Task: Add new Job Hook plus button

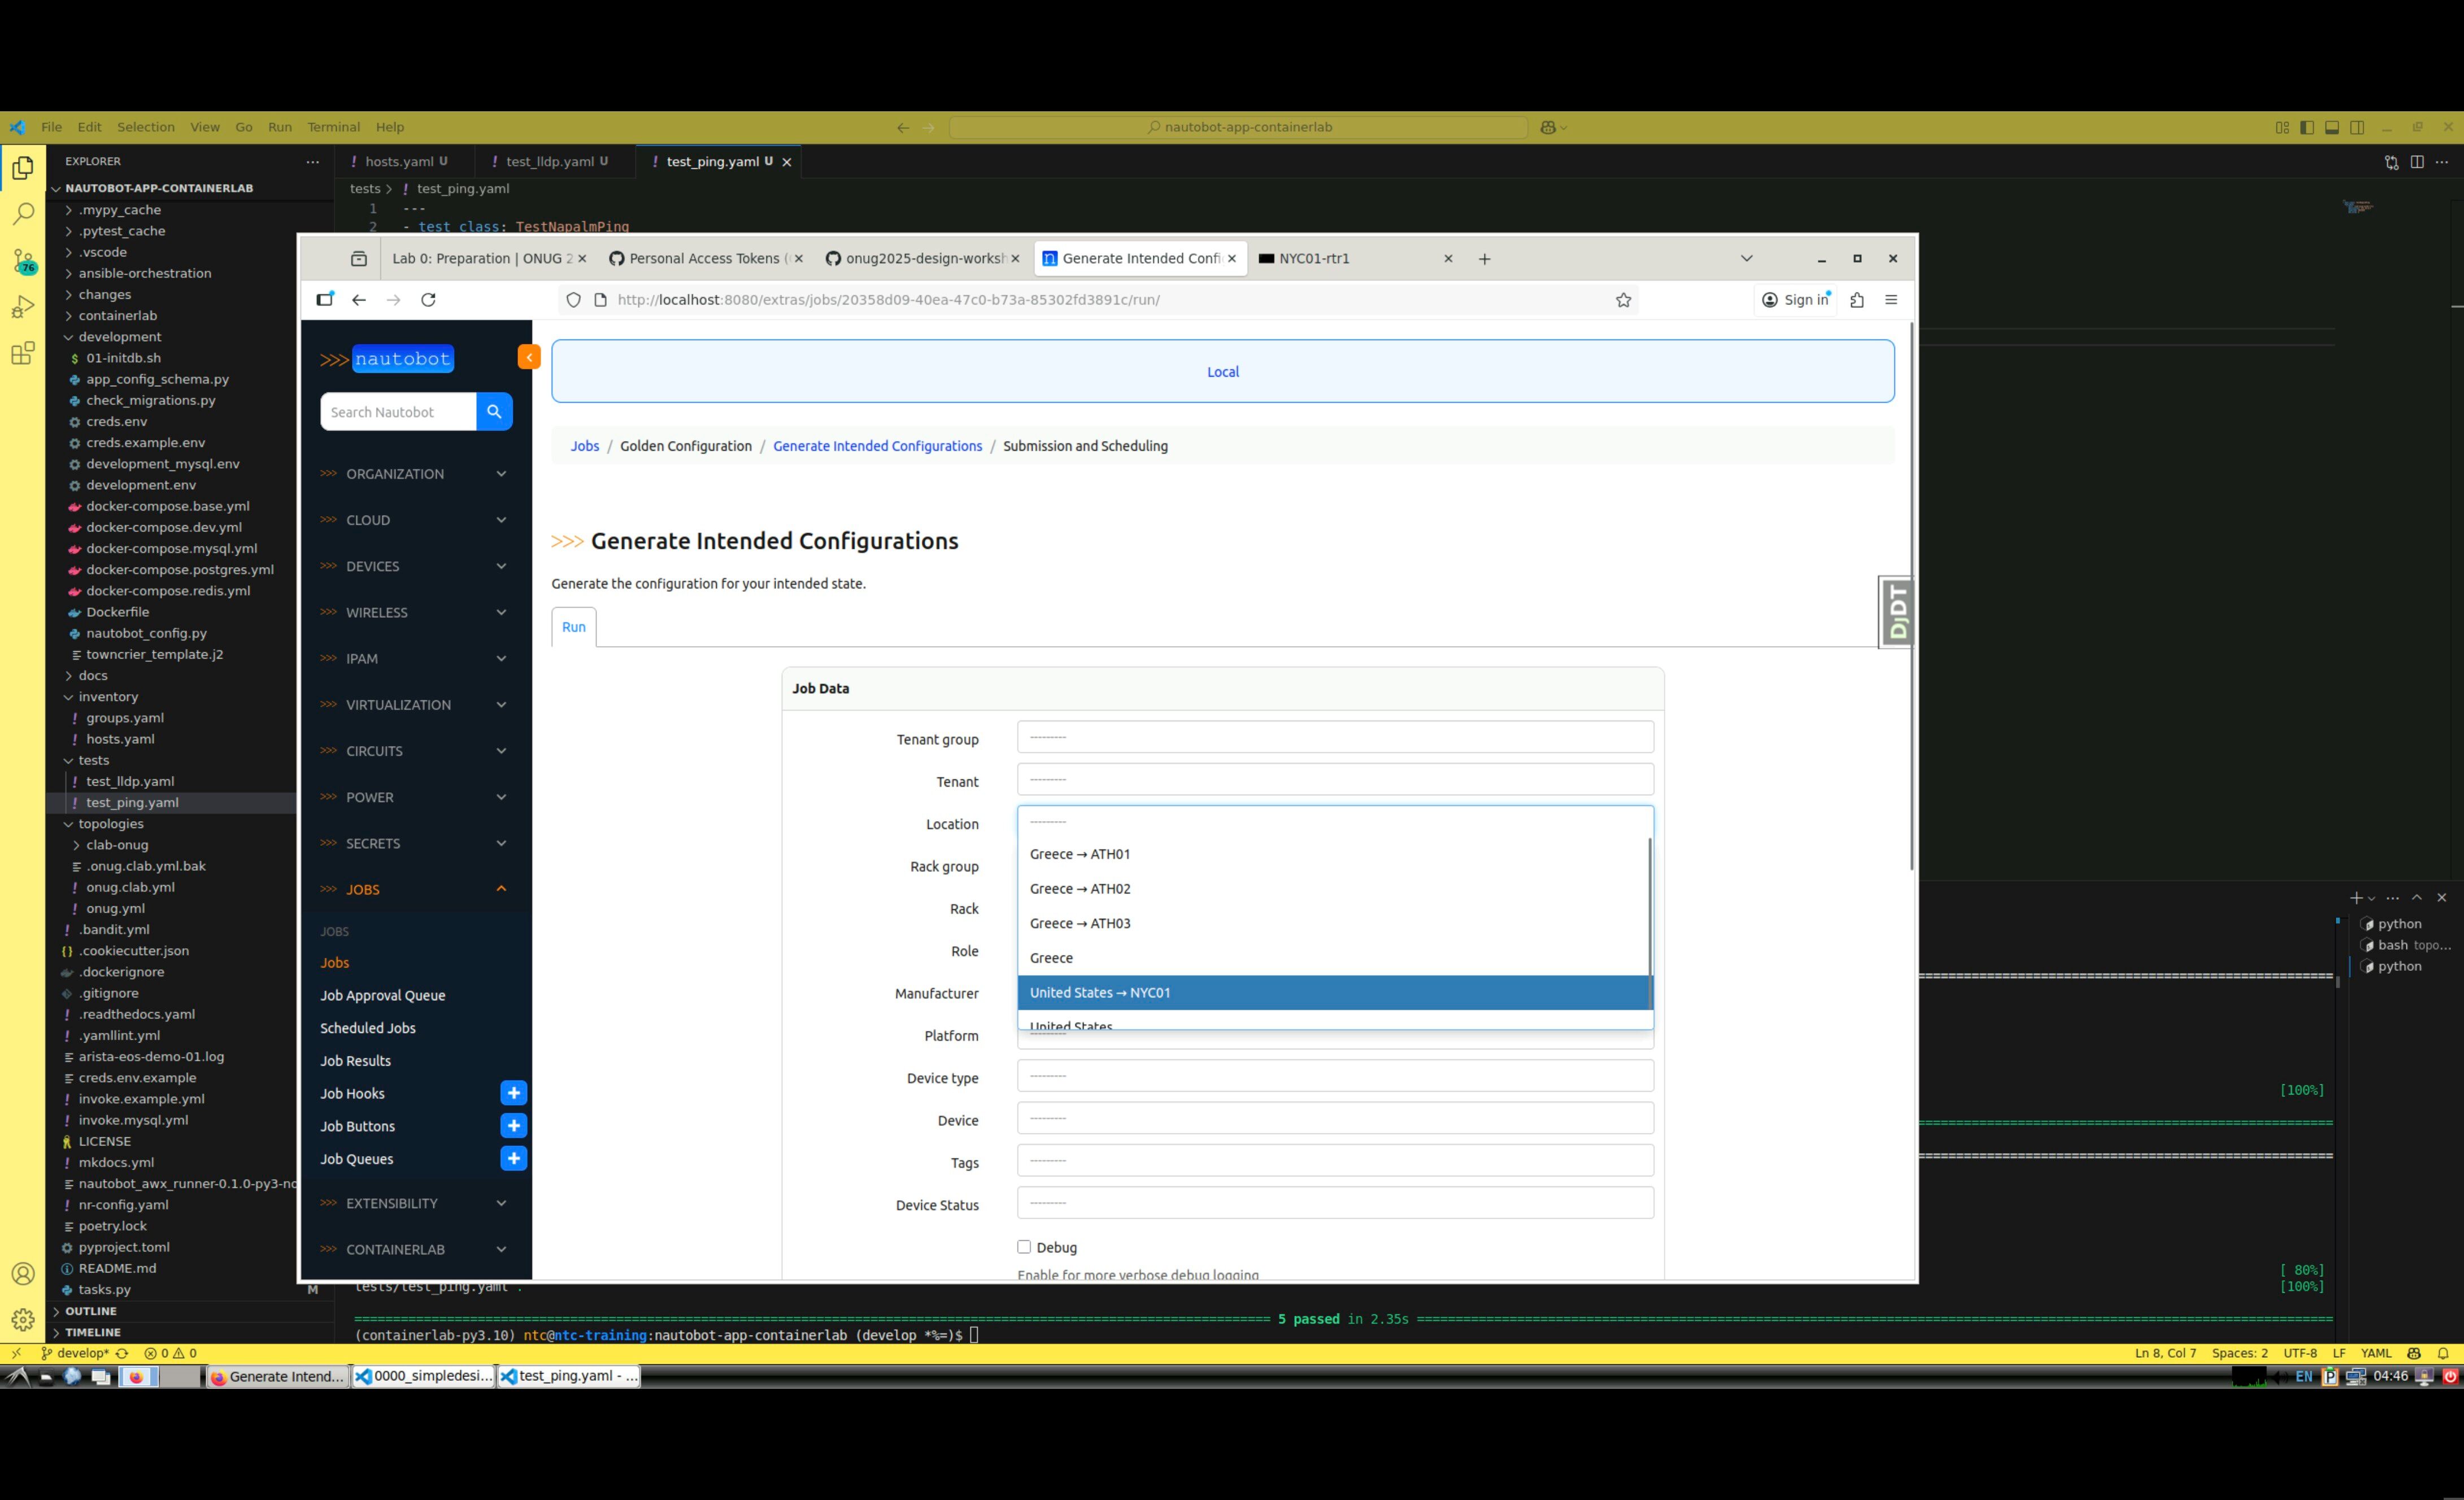Action: click(513, 1093)
